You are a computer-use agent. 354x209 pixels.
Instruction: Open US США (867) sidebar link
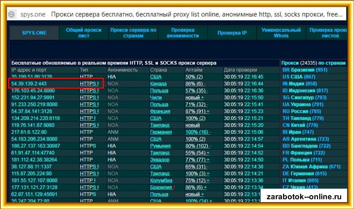click(299, 77)
